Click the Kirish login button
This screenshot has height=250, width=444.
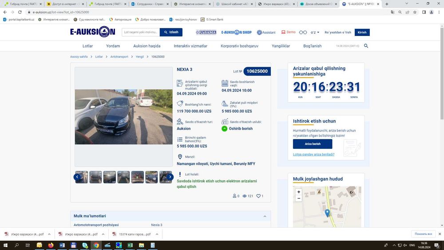tap(362, 32)
